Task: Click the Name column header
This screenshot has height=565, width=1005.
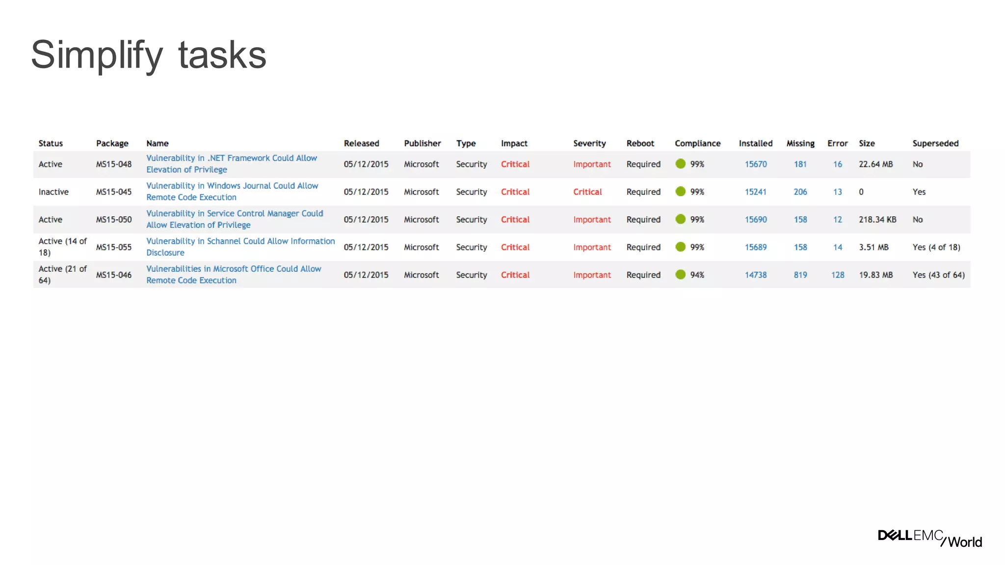Action: coord(158,143)
